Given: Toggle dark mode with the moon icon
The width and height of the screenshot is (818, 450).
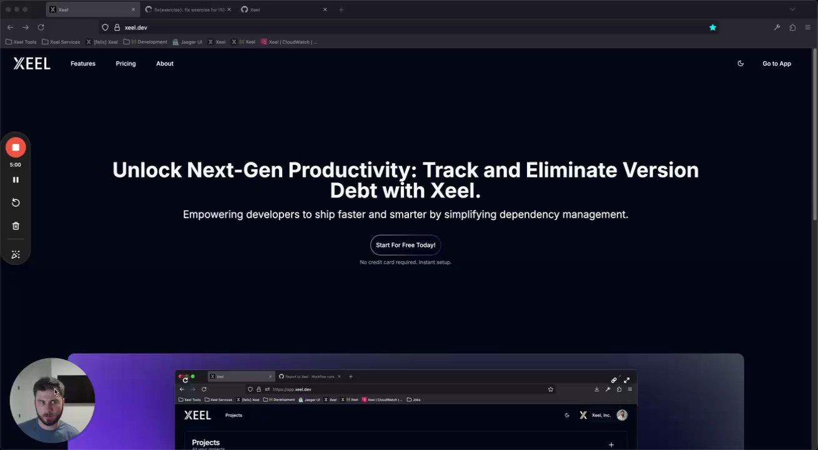Looking at the screenshot, I should (x=741, y=64).
